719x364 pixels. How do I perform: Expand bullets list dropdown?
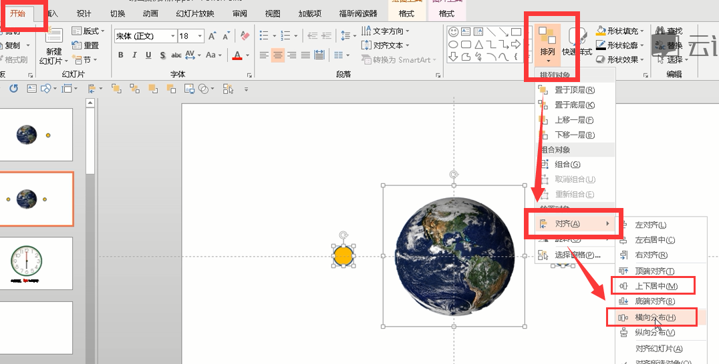pyautogui.click(x=274, y=36)
